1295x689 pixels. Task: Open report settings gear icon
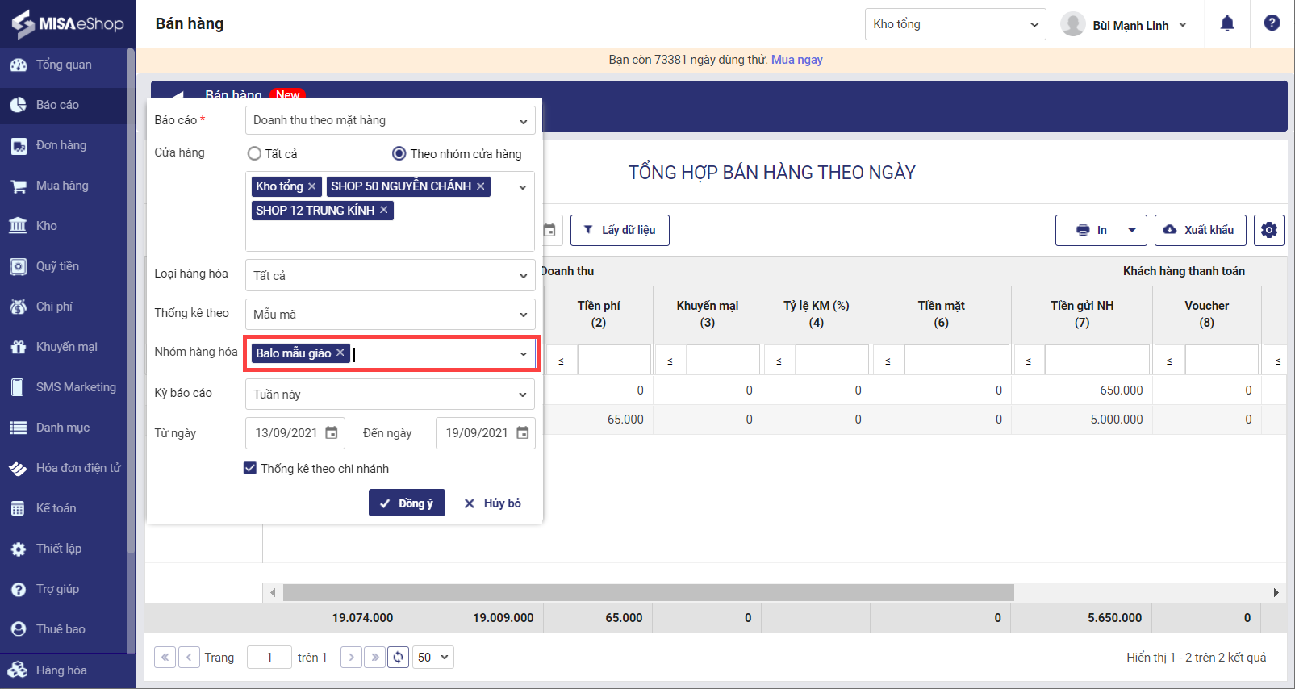coord(1268,230)
